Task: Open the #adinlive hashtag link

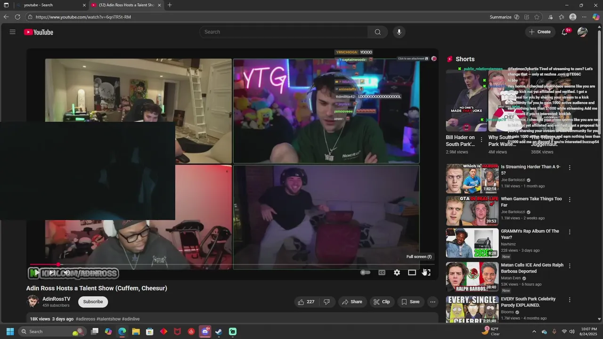Action: click(x=131, y=319)
